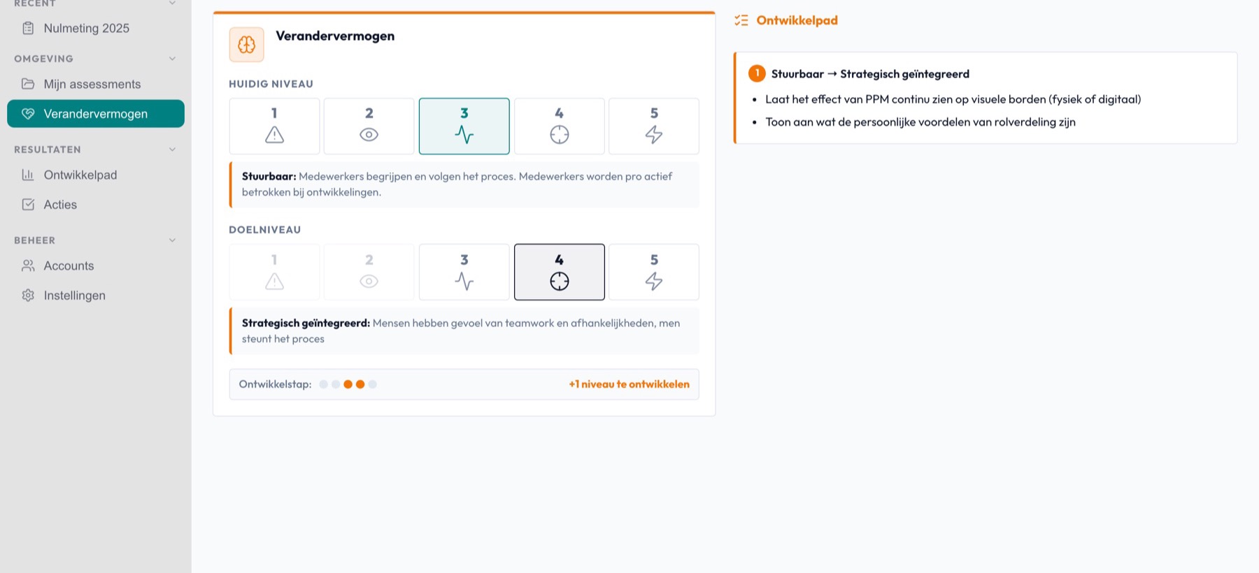Click the clipboard icon next to Nulmeting 2025
Image resolution: width=1259 pixels, height=573 pixels.
click(x=28, y=28)
